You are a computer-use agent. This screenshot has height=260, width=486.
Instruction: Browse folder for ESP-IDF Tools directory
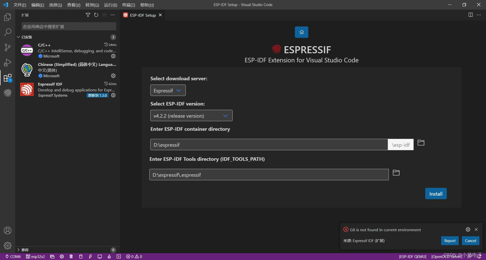click(x=396, y=173)
